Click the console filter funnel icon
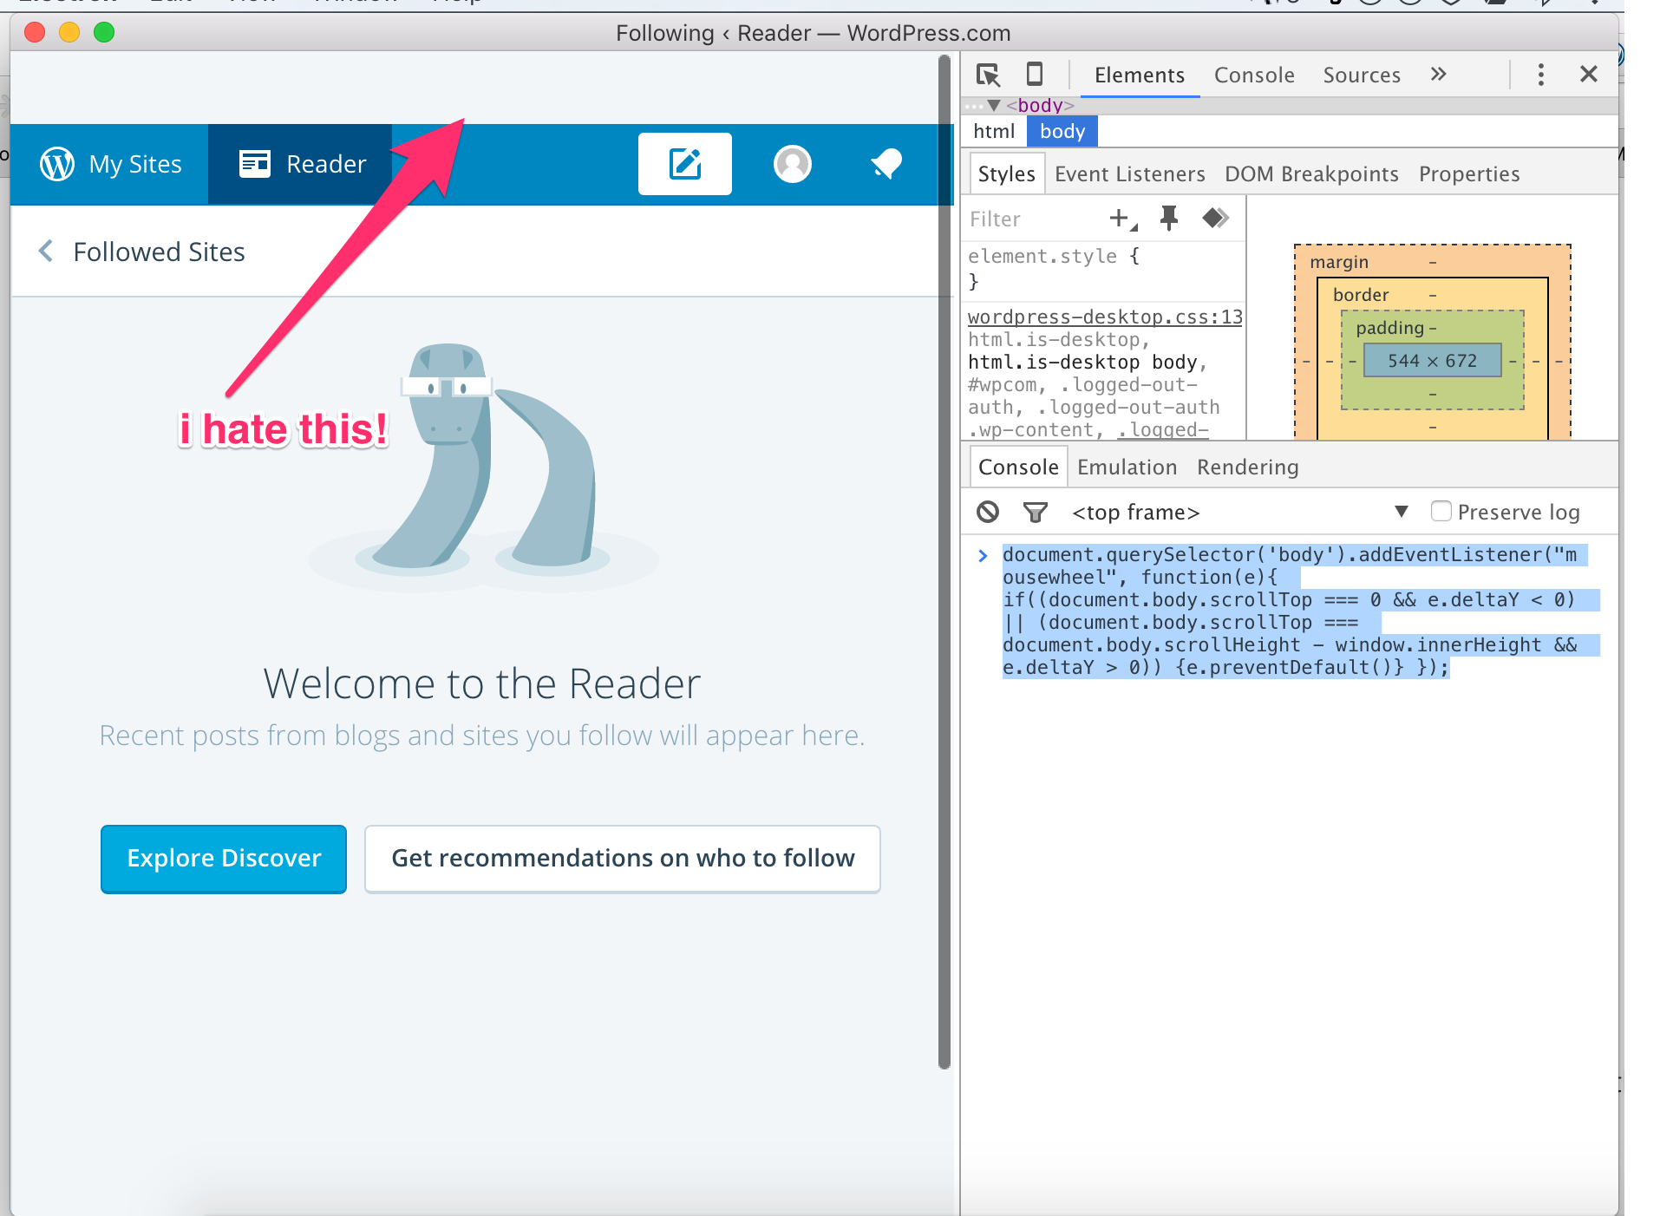1660x1216 pixels. pos(1035,513)
